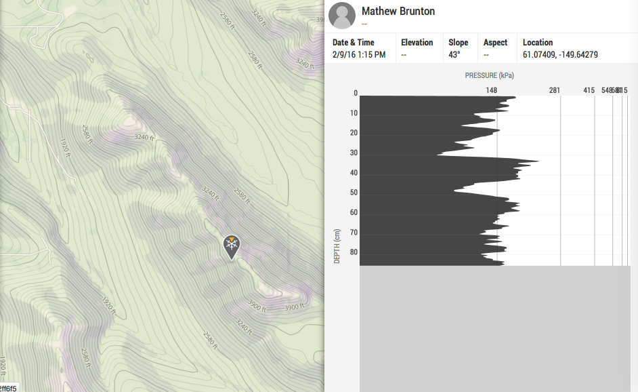Select the Elevation column header
638x392 pixels.
tap(417, 42)
